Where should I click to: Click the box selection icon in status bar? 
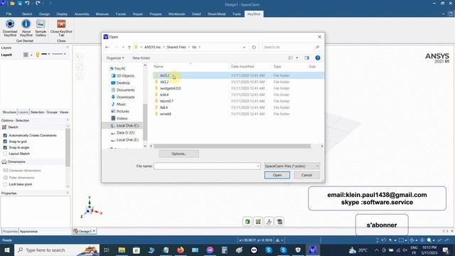pyautogui.click(x=401, y=240)
